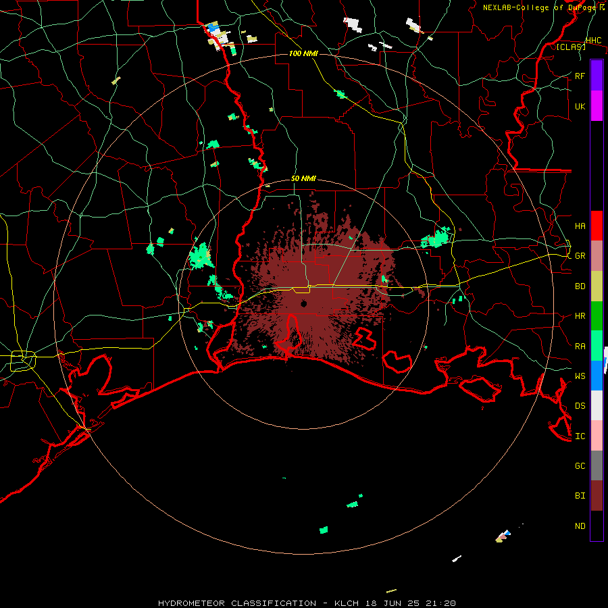Click the HR green legend swatch
608x608 pixels.
coord(597,315)
